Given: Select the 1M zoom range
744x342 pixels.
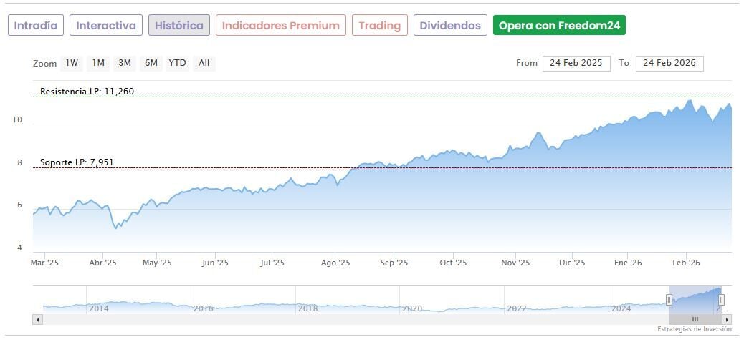Looking at the screenshot, I should tap(98, 63).
